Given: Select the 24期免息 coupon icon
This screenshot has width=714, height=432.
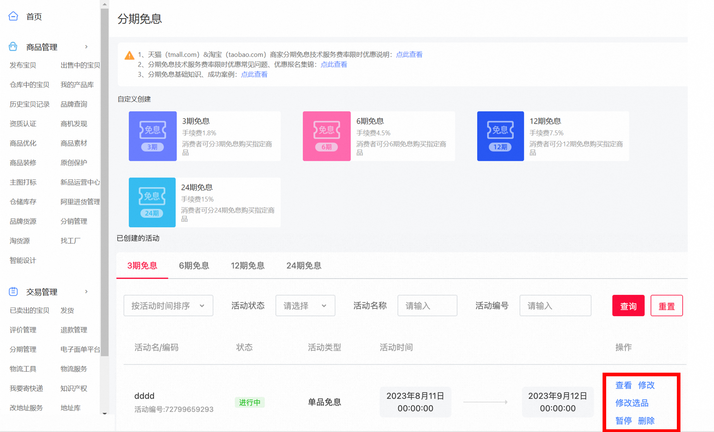Looking at the screenshot, I should (152, 202).
